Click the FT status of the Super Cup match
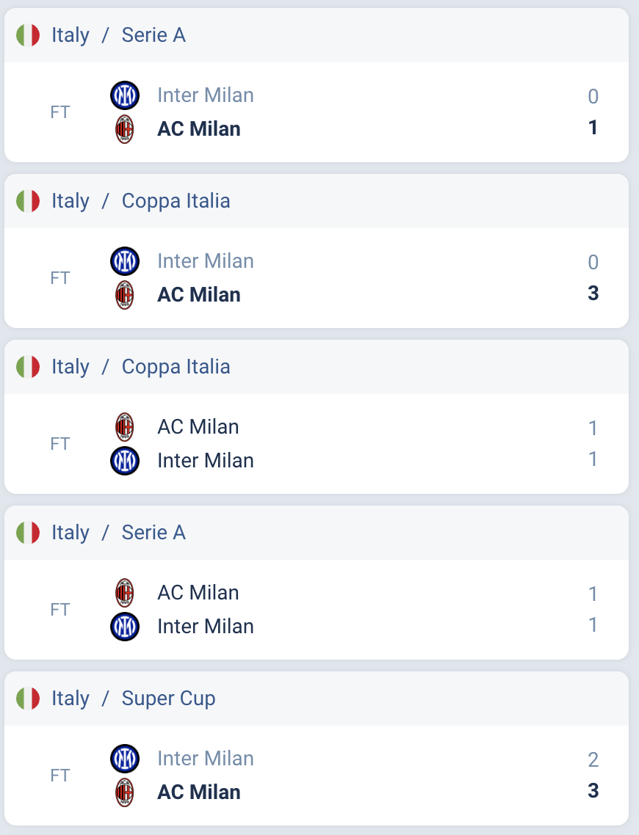 (x=60, y=776)
